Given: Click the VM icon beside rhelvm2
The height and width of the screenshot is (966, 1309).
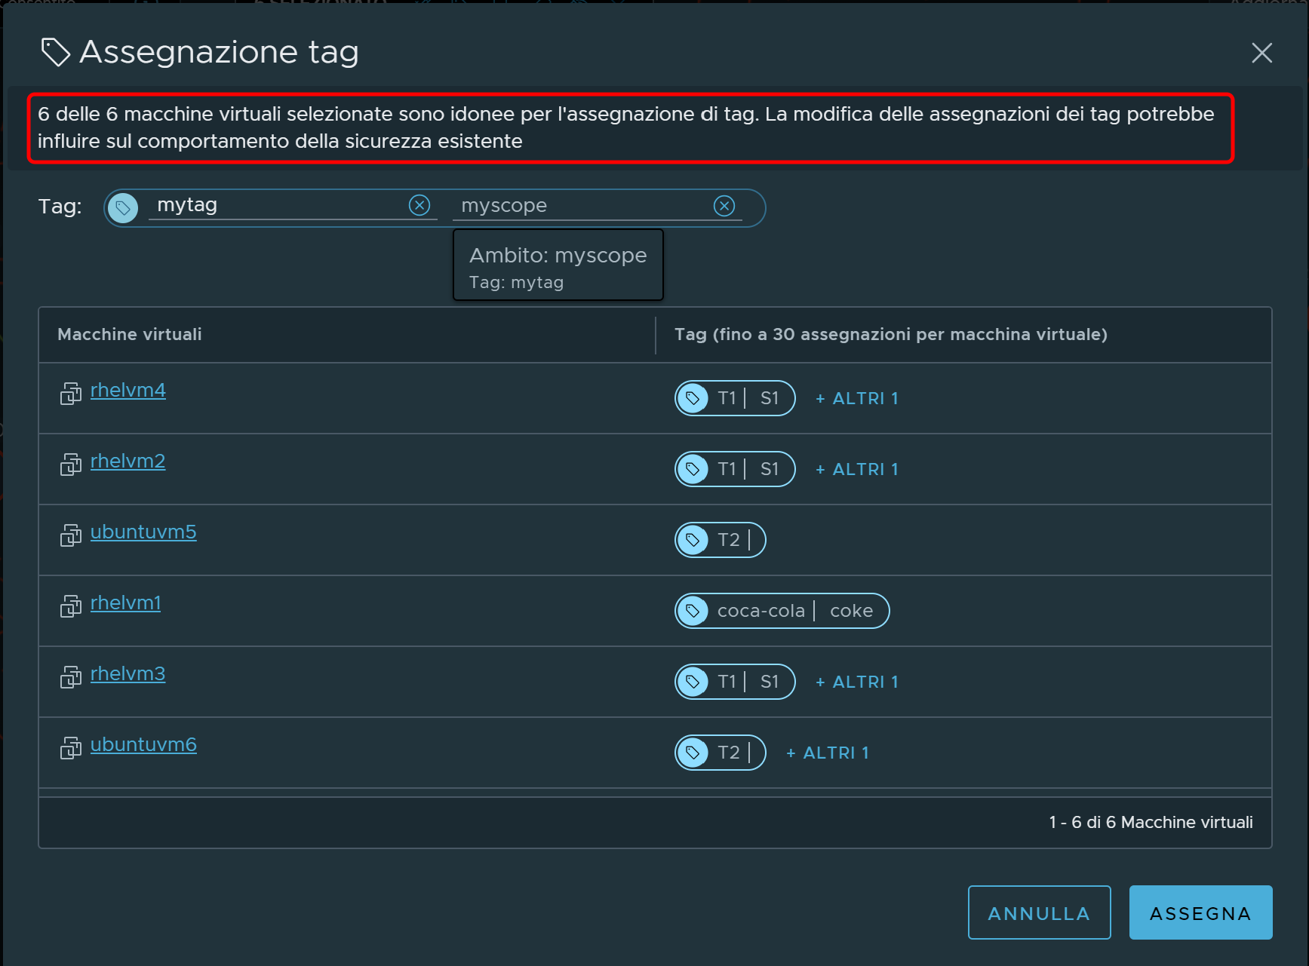Looking at the screenshot, I should click(x=71, y=465).
